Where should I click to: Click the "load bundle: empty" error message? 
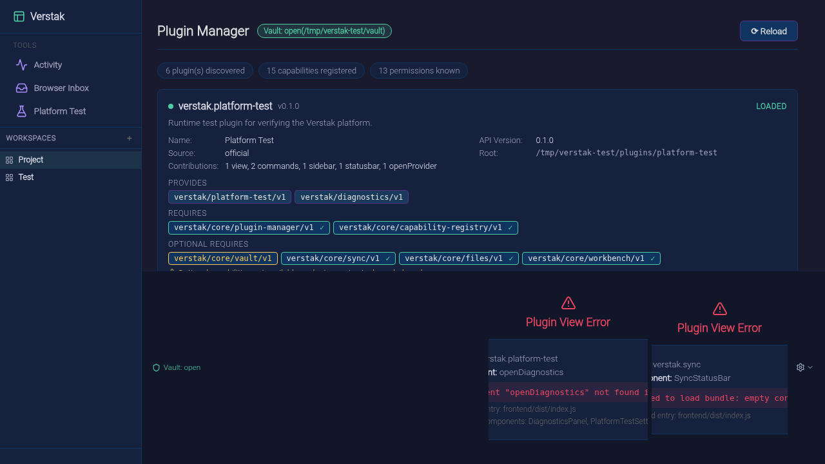(719, 398)
